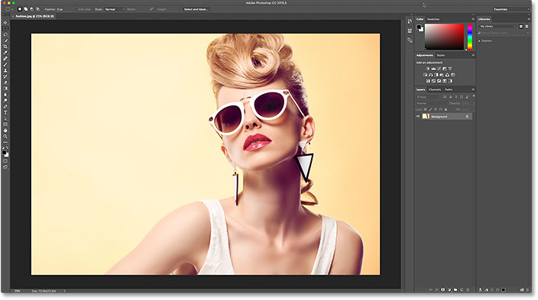The width and height of the screenshot is (538, 300).
Task: Add a layer mask from Layers footer
Action: (x=443, y=290)
